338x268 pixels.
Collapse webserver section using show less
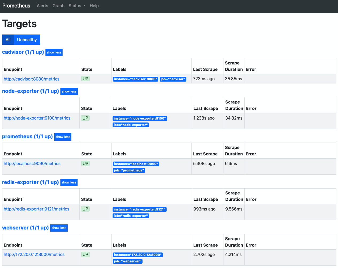tap(59, 228)
